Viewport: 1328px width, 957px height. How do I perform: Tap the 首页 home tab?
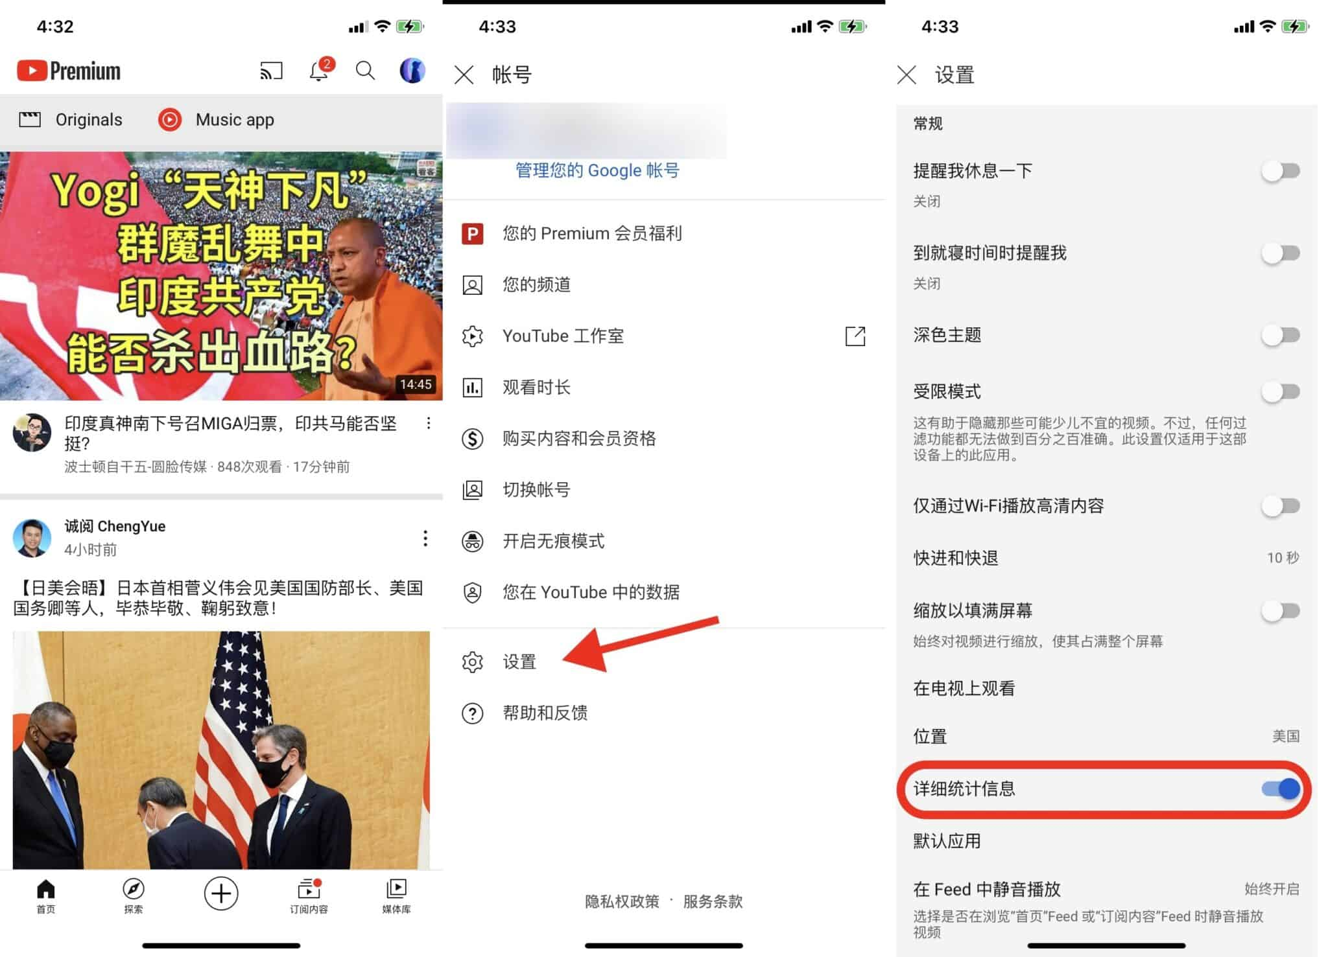click(x=46, y=896)
